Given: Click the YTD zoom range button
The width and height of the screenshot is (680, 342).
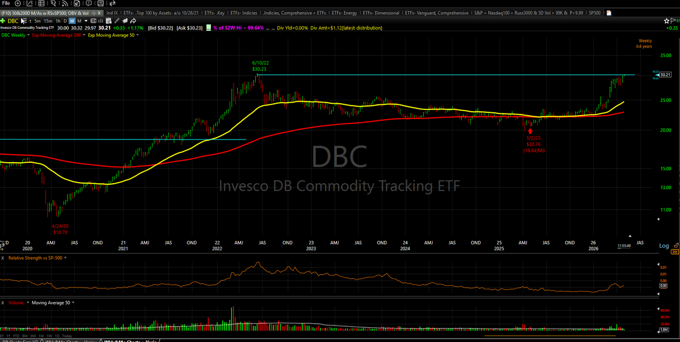Looking at the screenshot, I should [x=16, y=336].
